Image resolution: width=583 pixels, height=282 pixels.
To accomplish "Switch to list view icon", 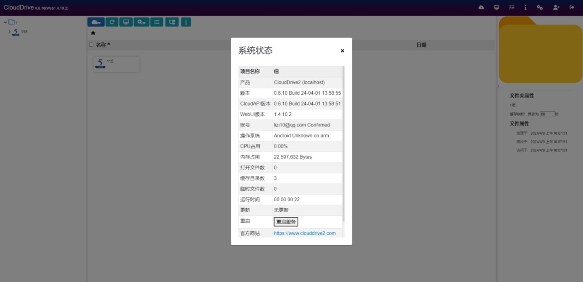I will pyautogui.click(x=157, y=22).
